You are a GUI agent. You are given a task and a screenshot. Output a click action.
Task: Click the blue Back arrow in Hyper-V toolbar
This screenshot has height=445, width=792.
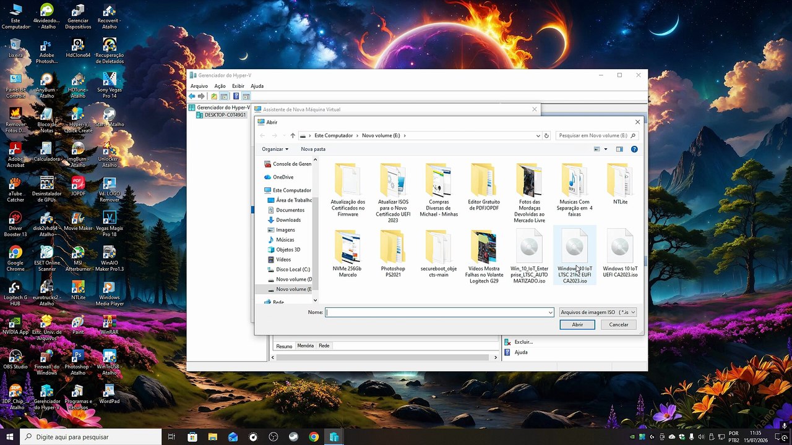(x=192, y=96)
